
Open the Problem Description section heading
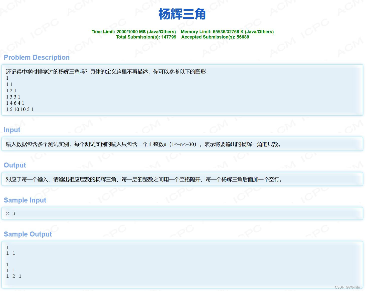[x=37, y=57]
